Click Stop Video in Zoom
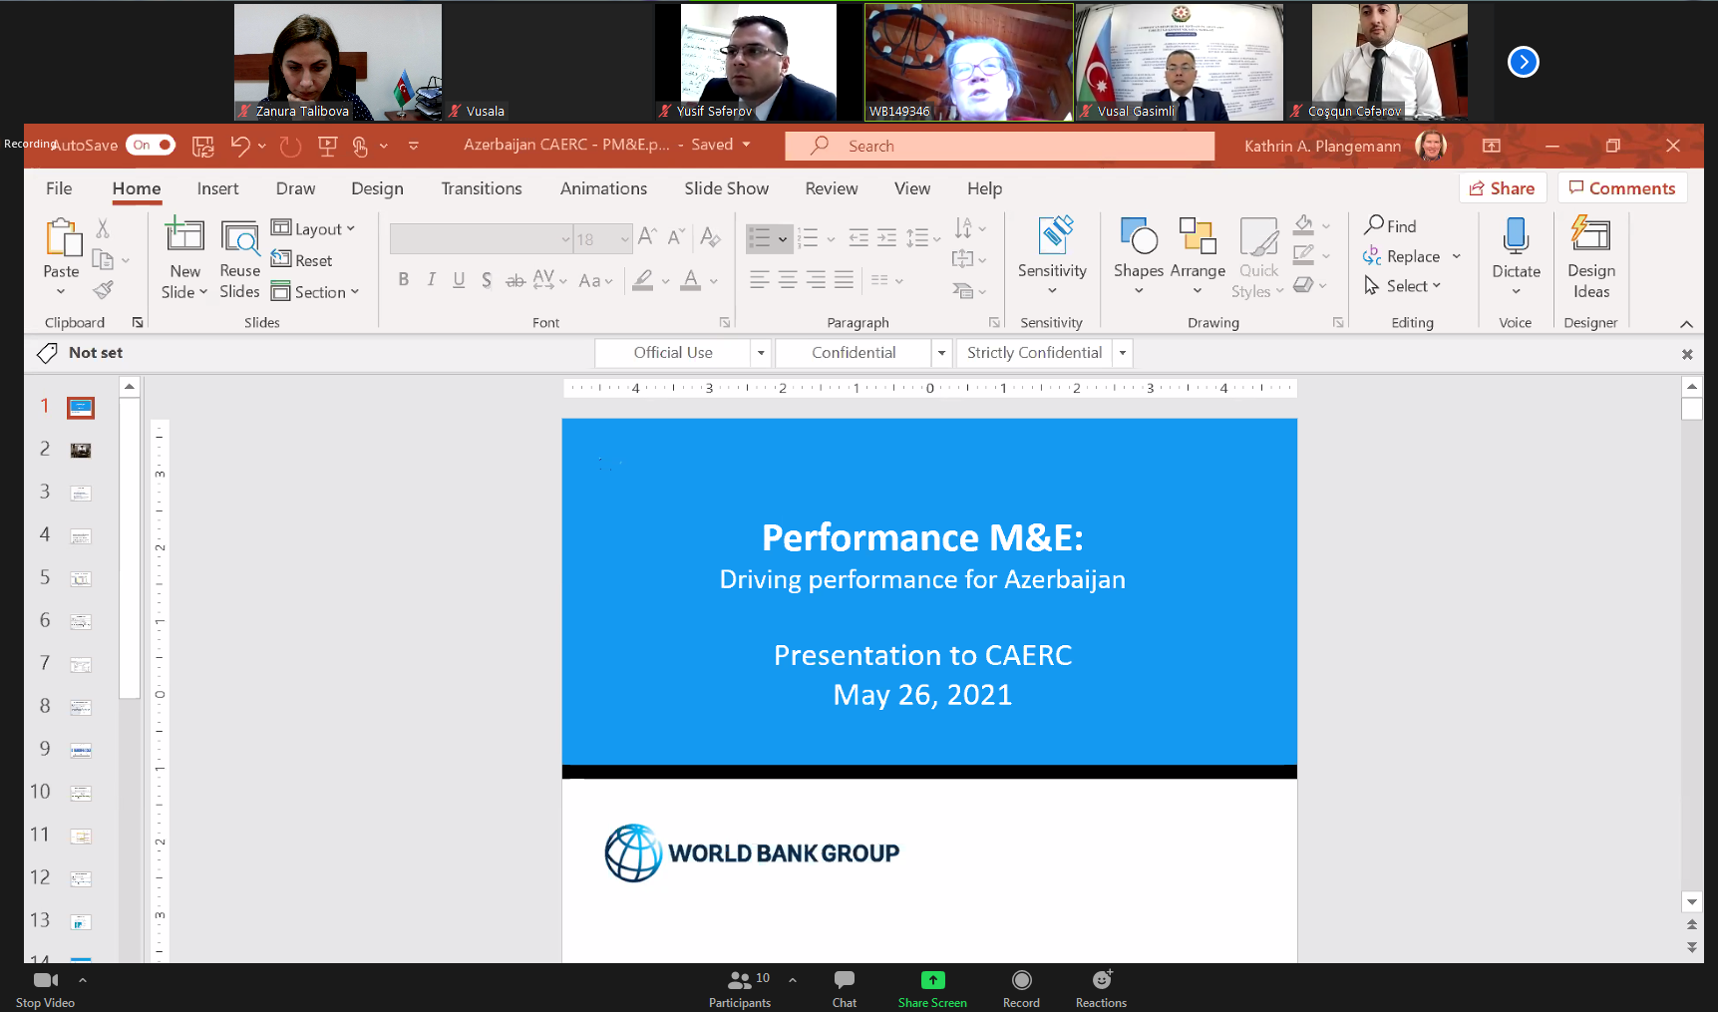The height and width of the screenshot is (1012, 1718). pyautogui.click(x=46, y=988)
